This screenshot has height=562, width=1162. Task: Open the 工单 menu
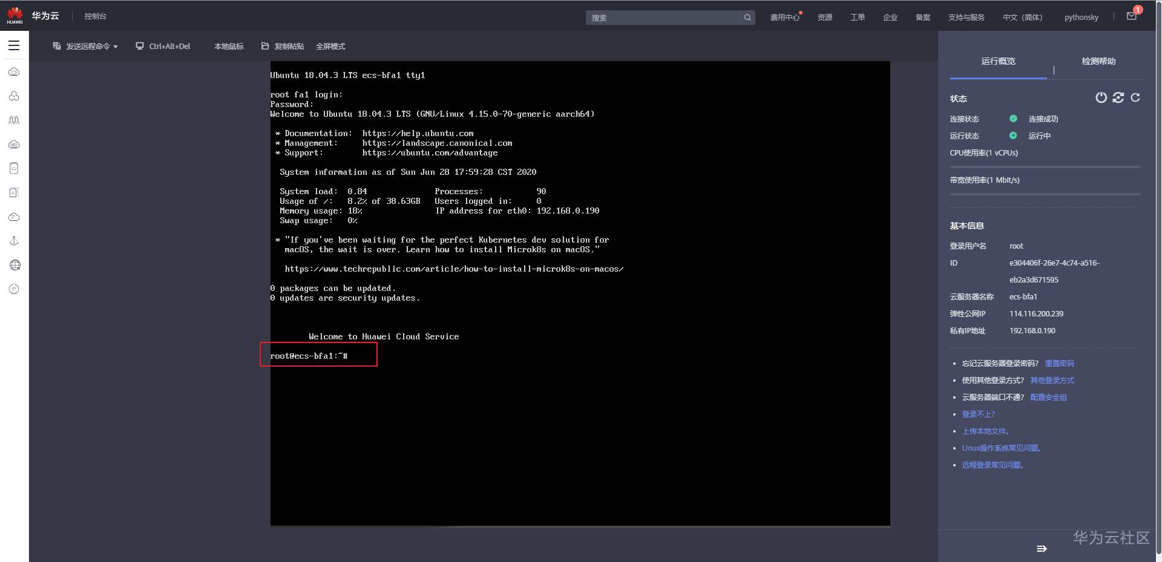pyautogui.click(x=858, y=18)
